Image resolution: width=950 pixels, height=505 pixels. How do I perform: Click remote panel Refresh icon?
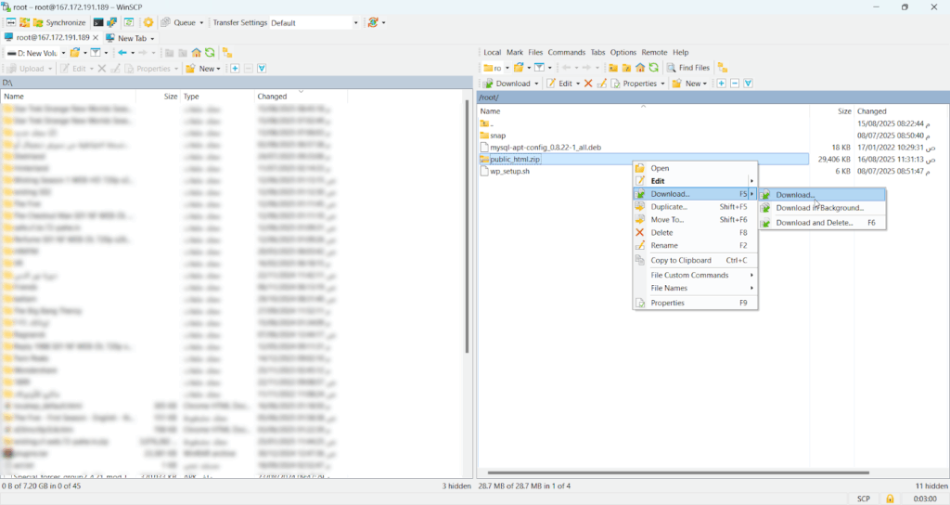pyautogui.click(x=654, y=68)
